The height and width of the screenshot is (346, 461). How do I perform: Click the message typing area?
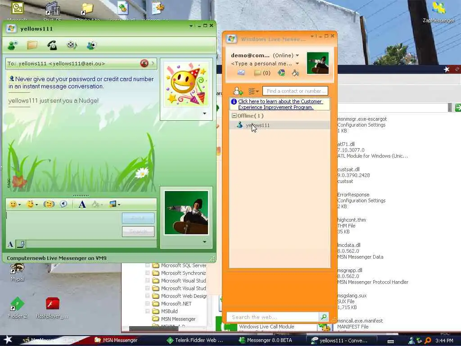63,225
